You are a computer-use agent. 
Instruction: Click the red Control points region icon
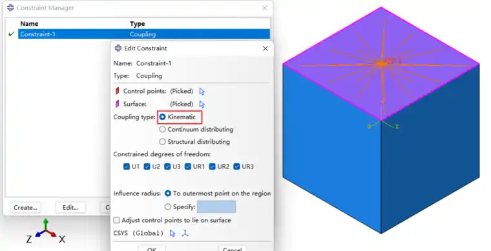tap(118, 91)
